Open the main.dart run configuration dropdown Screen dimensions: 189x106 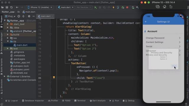coord(66,7)
